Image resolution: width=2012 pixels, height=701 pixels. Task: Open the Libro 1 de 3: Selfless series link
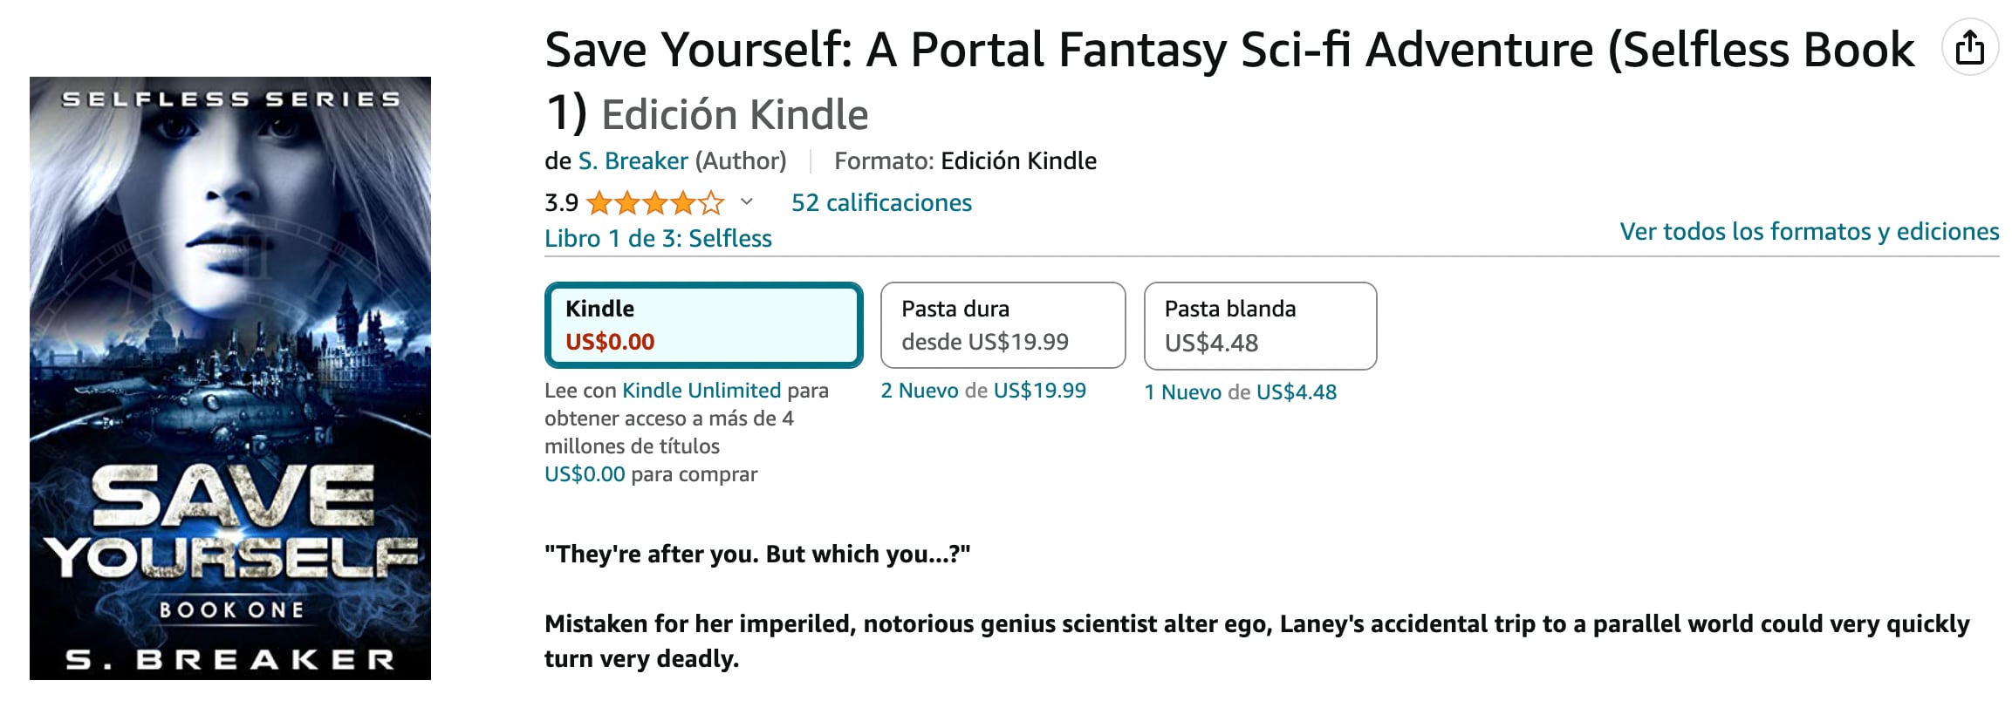[x=658, y=239]
